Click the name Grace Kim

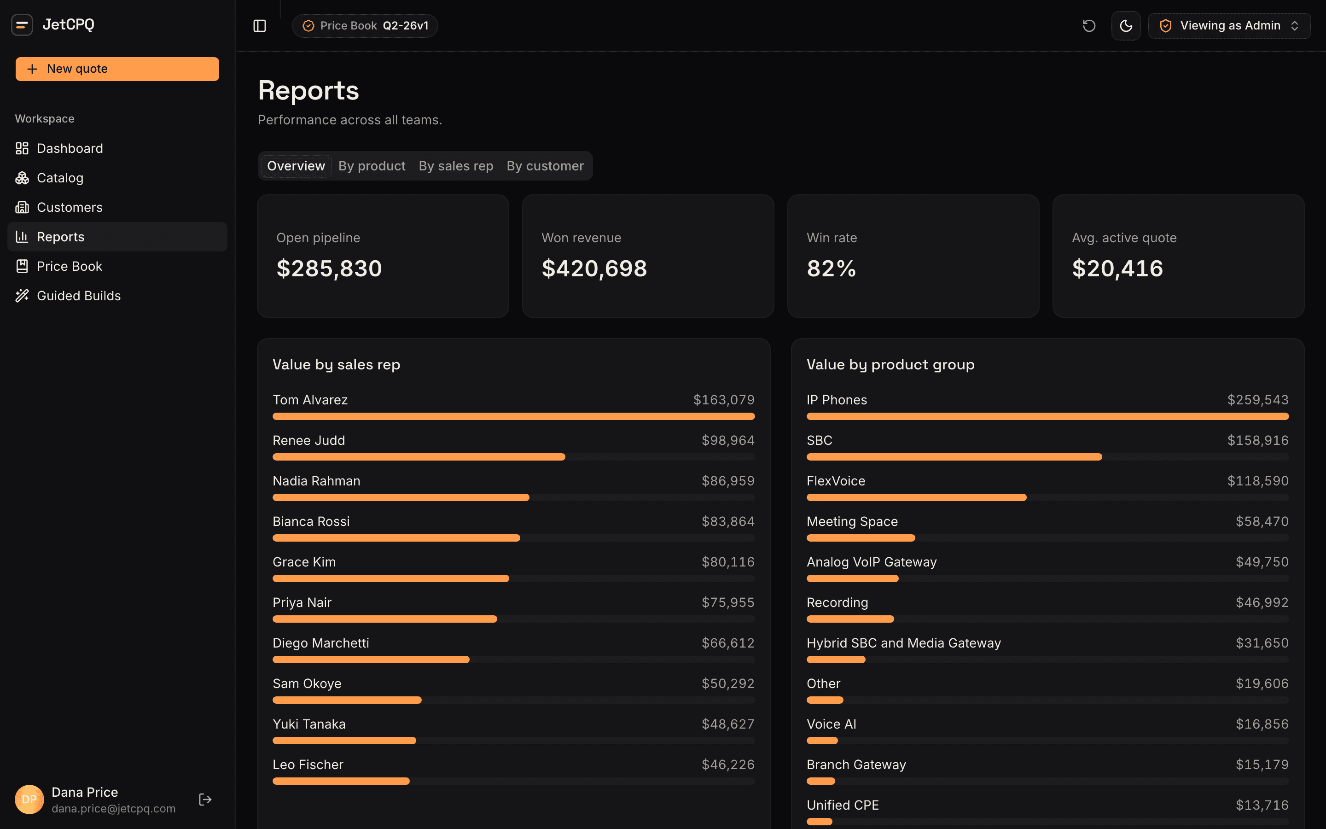(304, 562)
